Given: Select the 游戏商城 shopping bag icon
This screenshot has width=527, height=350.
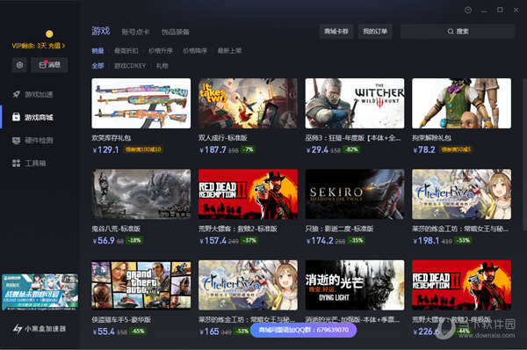Looking at the screenshot, I should [16, 117].
